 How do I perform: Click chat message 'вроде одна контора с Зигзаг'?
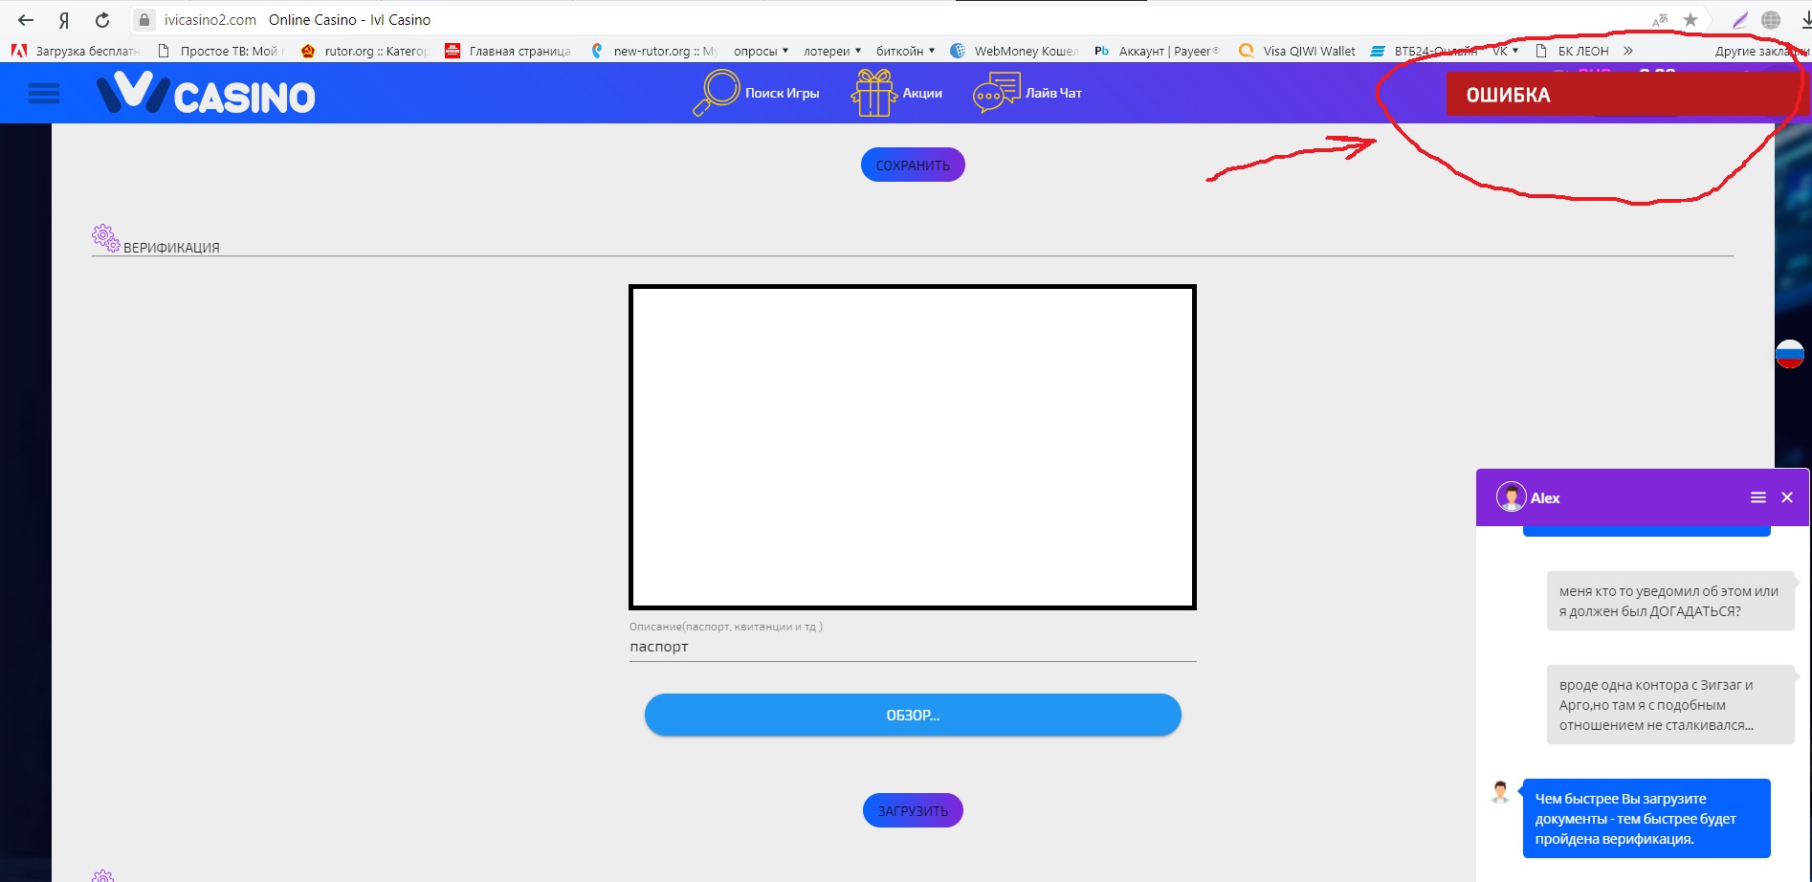click(1669, 705)
